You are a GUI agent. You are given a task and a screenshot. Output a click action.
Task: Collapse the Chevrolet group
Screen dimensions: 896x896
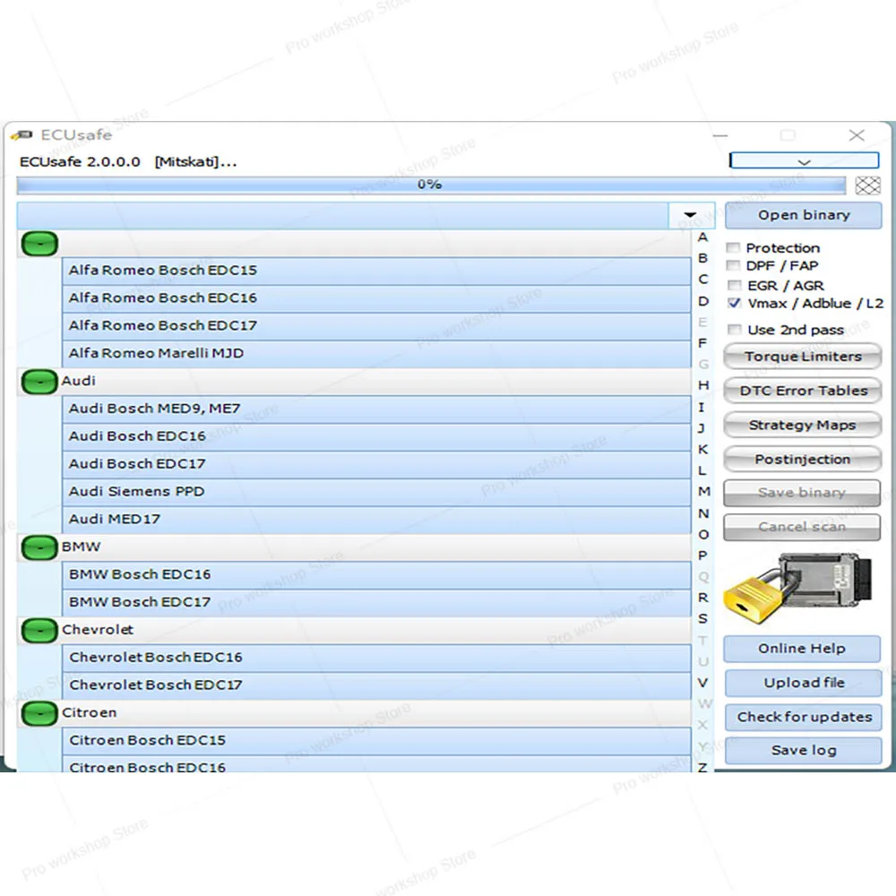[x=39, y=631]
